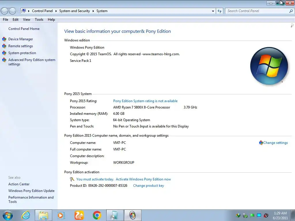Open the Device Manager link
Viewport: 295px width, 221px height.
(x=20, y=39)
